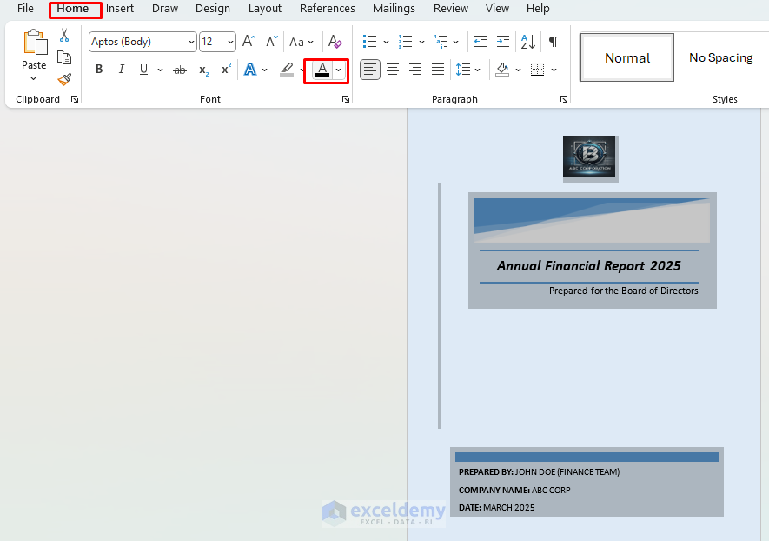769x541 pixels.
Task: Show paragraph marks with pilcrow icon
Action: coord(554,42)
